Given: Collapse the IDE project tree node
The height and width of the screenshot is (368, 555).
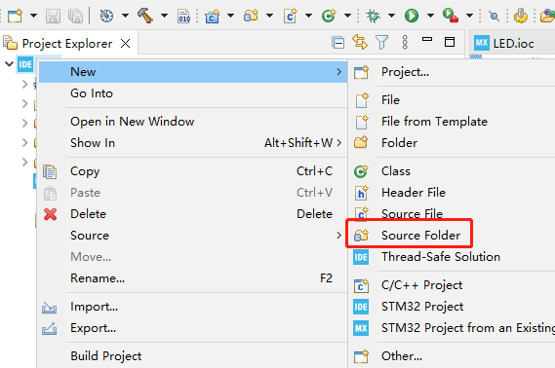Looking at the screenshot, I should [x=9, y=64].
